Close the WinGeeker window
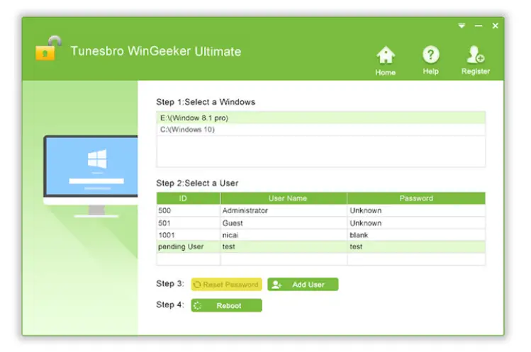Viewport: 531px width, 352px height. pos(495,25)
